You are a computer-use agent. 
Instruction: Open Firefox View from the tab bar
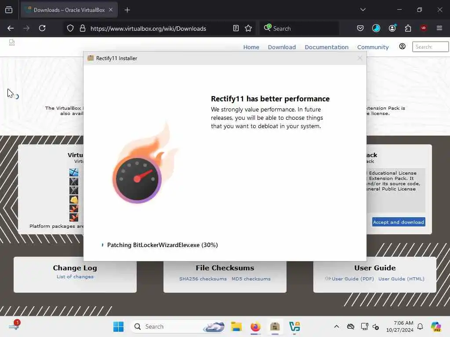[9, 10]
